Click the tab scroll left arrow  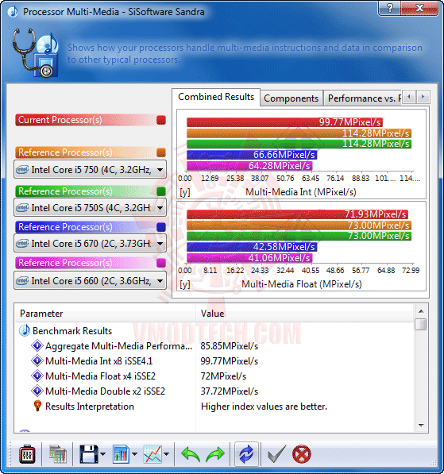(409, 97)
